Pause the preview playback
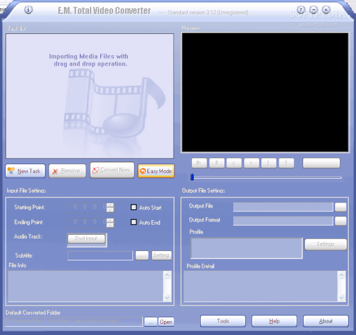Image resolution: width=356 pixels, height=335 pixels. [216, 163]
